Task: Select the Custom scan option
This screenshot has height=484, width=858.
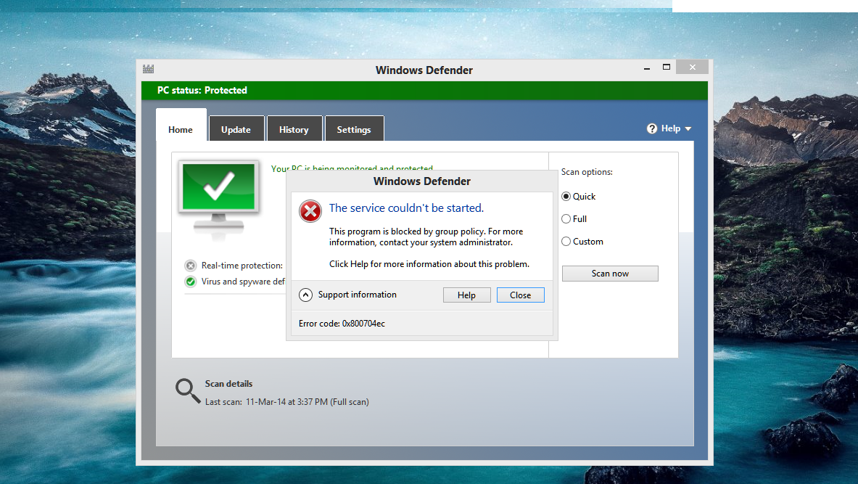Action: pyautogui.click(x=566, y=242)
